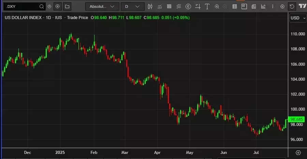Click the add symbol plus button

click(x=58, y=6)
